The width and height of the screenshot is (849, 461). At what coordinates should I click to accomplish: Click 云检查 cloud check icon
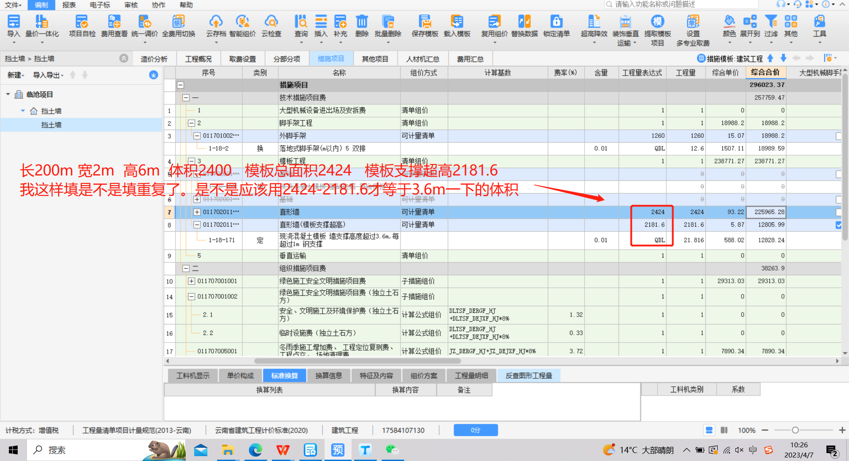(x=271, y=26)
